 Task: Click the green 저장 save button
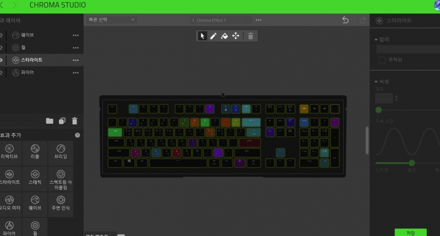point(410,233)
